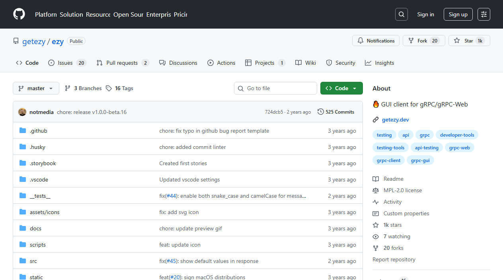The image size is (503, 280).
Task: Open issue #44 link in __tests__ commit
Action: point(171,196)
